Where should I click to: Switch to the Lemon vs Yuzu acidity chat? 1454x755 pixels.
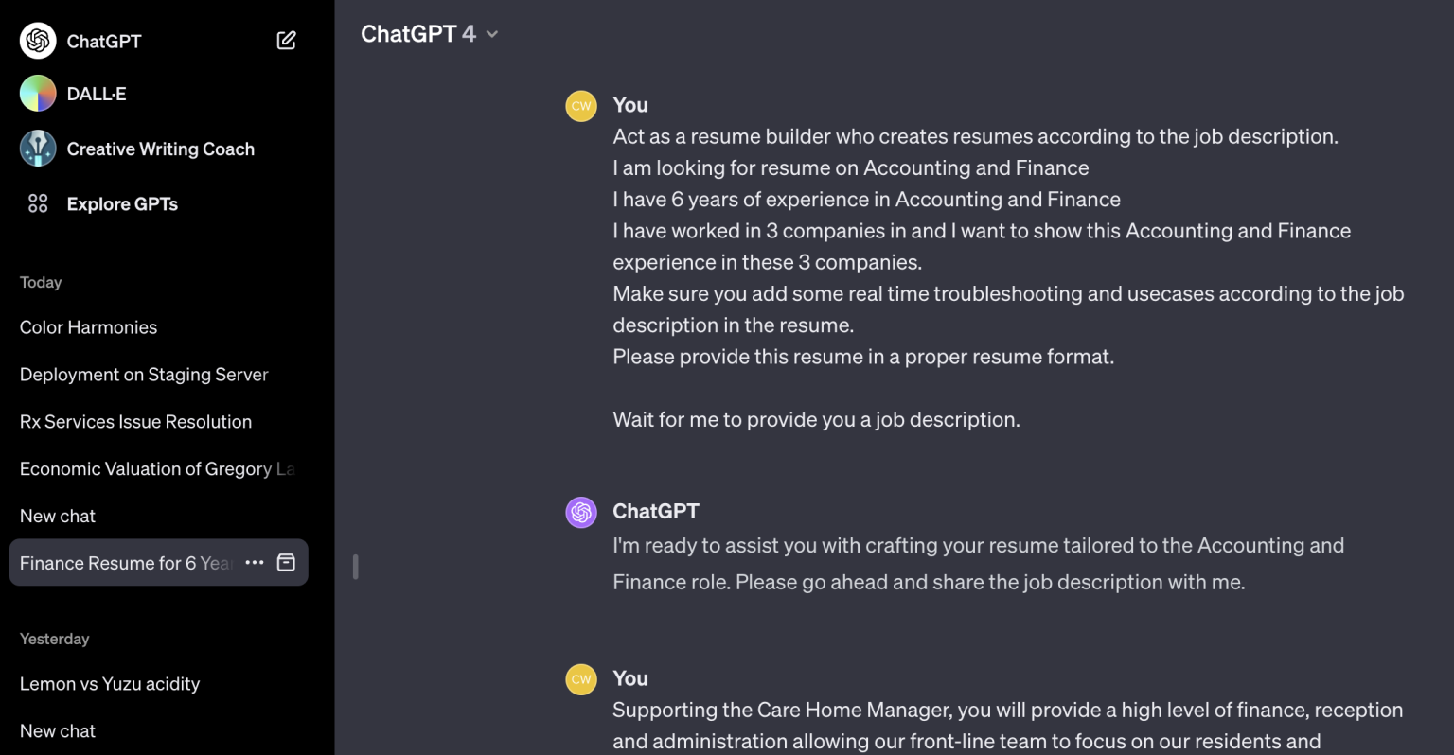pos(109,683)
